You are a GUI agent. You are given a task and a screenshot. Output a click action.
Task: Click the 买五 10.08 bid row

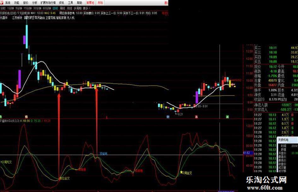pyautogui.click(x=276, y=61)
